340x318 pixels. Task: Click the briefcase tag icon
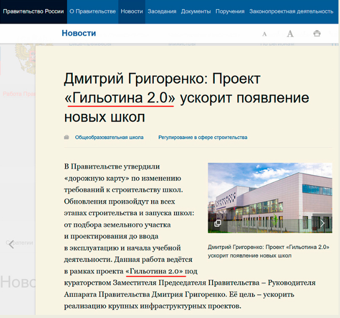(66, 137)
